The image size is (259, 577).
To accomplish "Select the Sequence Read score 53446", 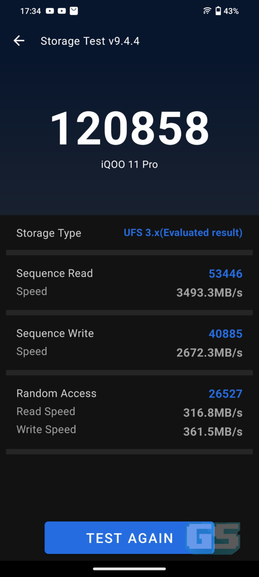I will tap(225, 274).
